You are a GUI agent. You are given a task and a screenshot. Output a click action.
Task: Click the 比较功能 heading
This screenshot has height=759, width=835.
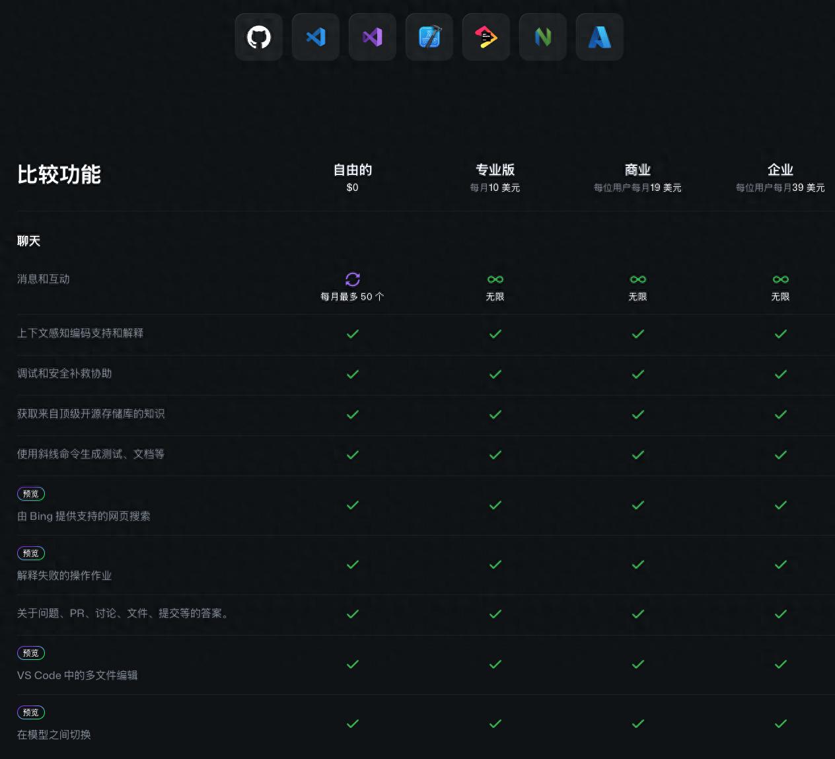[59, 174]
